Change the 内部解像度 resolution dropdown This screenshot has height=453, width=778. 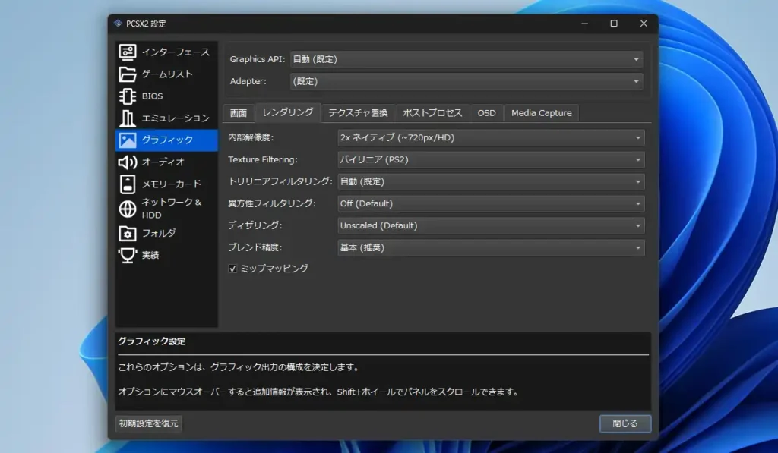pos(489,137)
